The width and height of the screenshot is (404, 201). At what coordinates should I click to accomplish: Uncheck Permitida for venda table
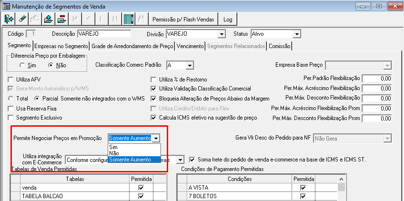[x=141, y=188]
